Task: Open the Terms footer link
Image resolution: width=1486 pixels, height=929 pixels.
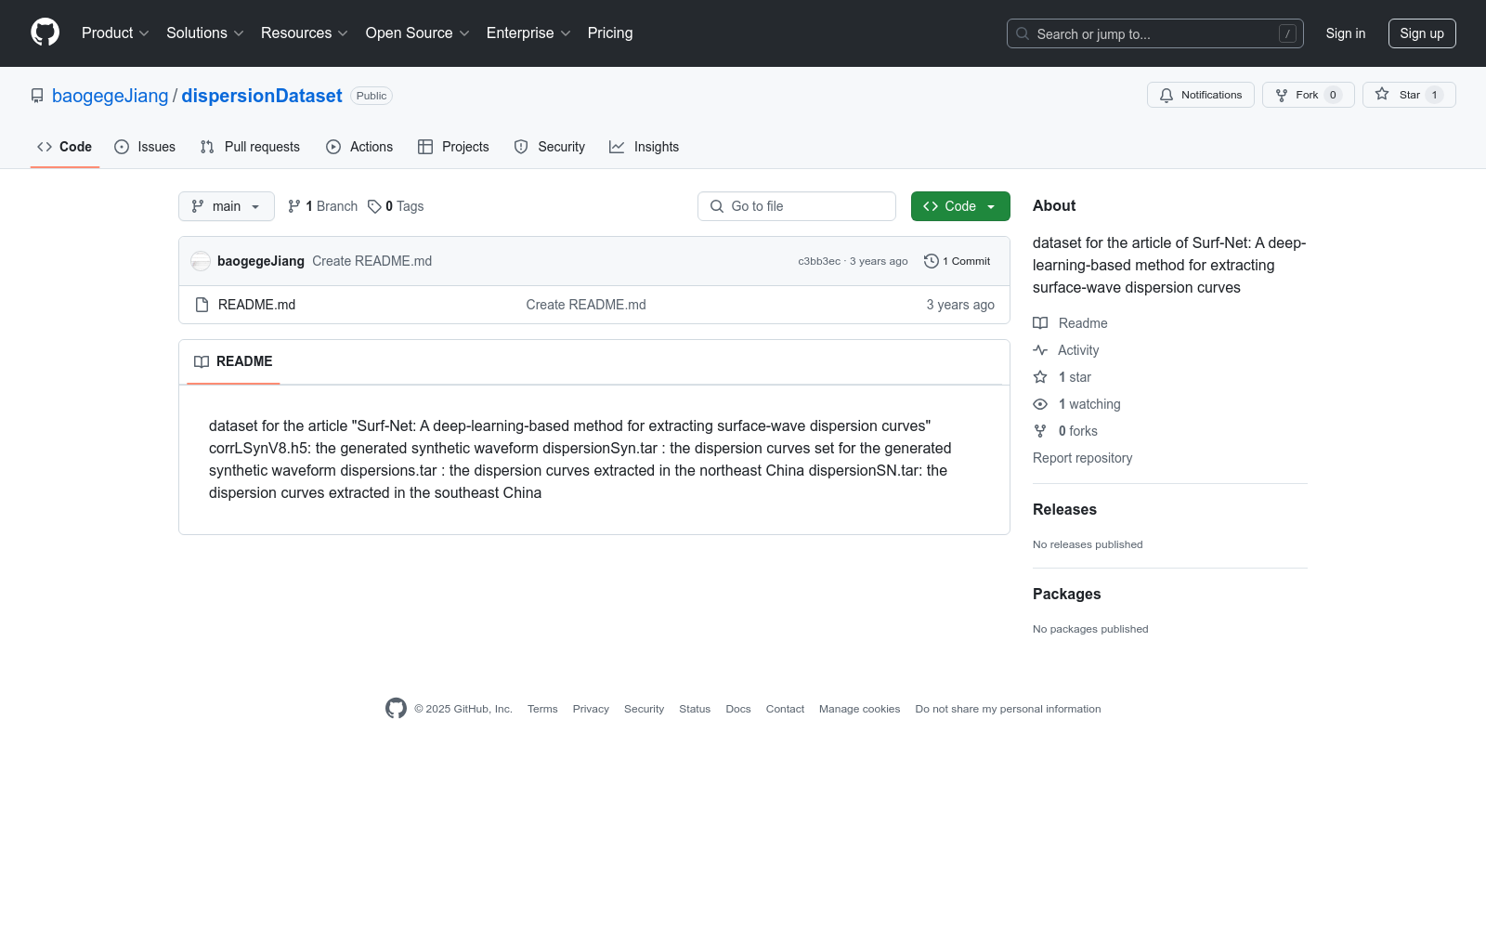Action: pyautogui.click(x=542, y=709)
